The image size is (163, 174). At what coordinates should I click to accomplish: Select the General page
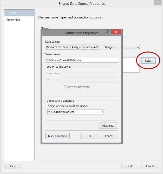pyautogui.click(x=19, y=13)
